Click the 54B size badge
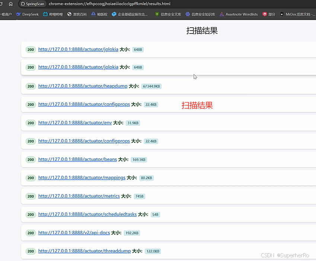Image resolution: width=316 pixels, height=261 pixels. (x=155, y=214)
